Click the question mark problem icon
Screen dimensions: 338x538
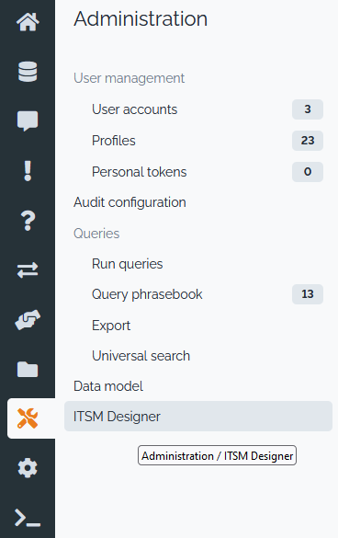[28, 221]
